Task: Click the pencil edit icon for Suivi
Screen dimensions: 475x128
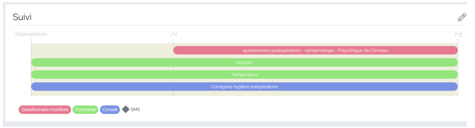Action: point(462,17)
